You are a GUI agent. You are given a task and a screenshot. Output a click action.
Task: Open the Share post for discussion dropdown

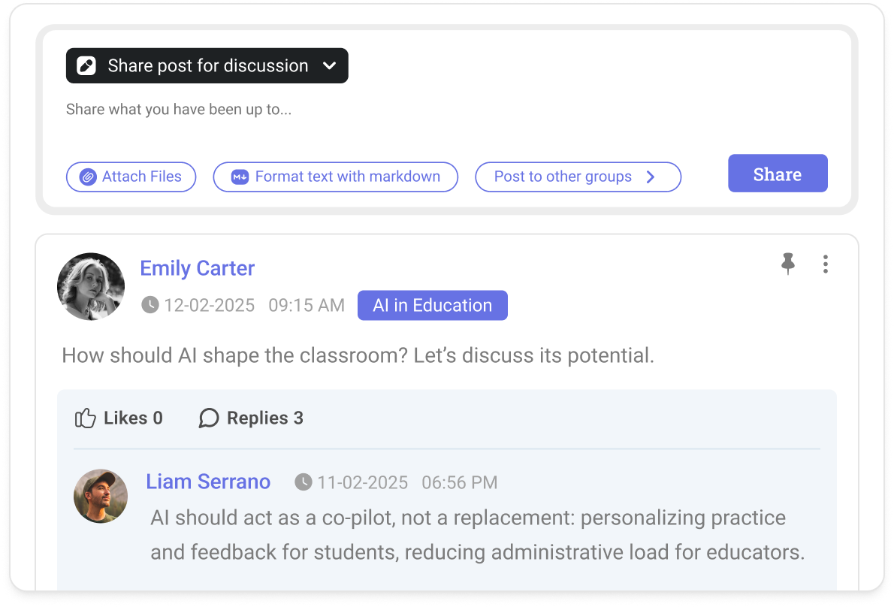[x=207, y=65]
